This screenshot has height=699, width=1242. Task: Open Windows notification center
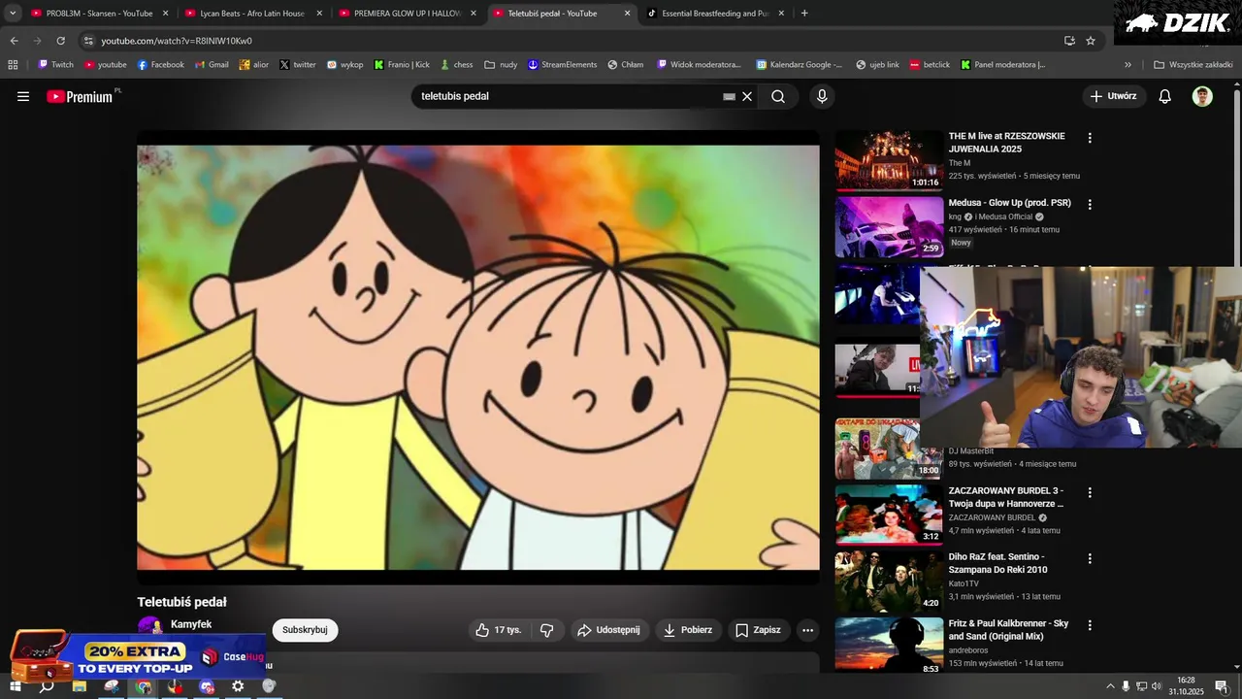click(1222, 686)
